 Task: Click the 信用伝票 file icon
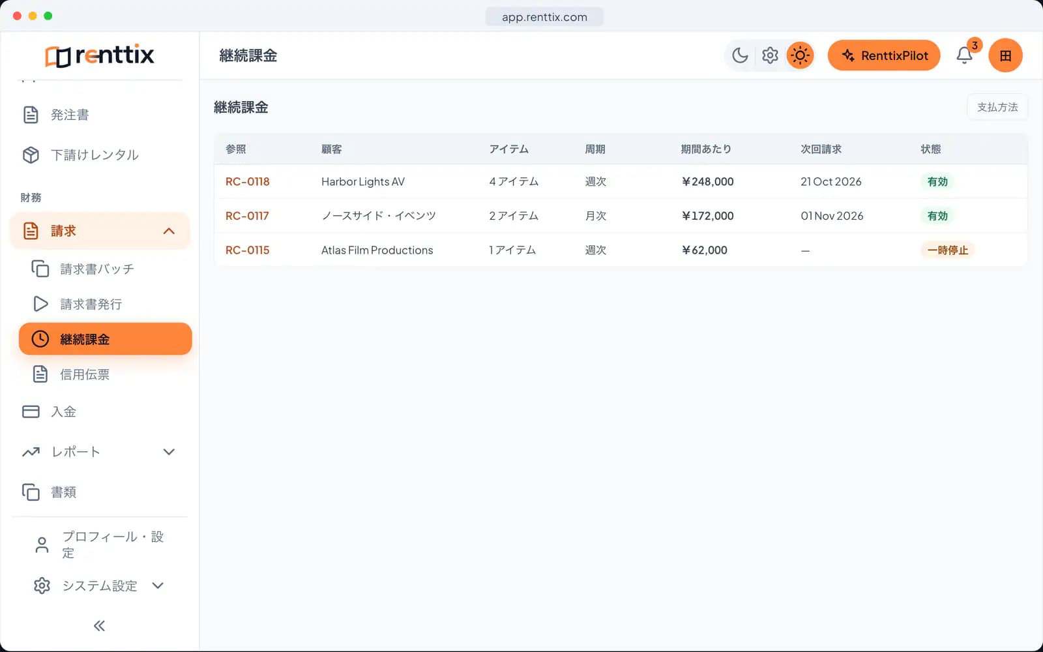pos(40,374)
